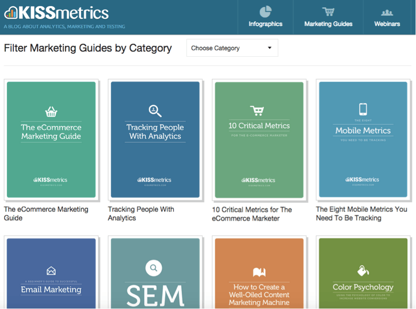Open the Well-Oiled Content Marketing Machine cover title
416x309 pixels.
coord(259,295)
